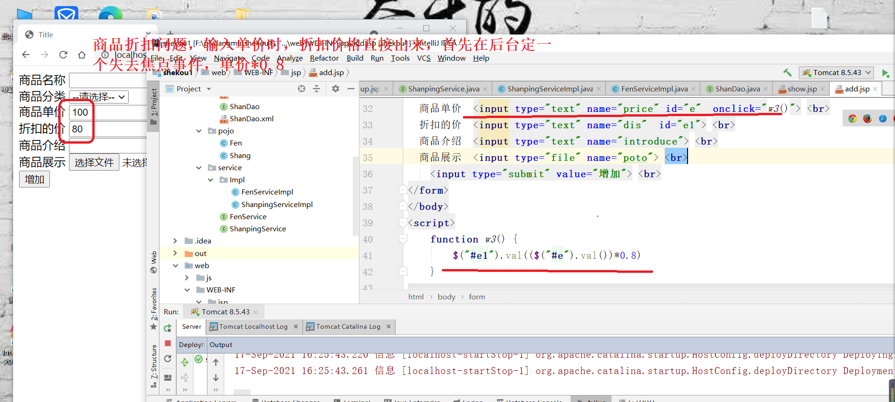Open the 商品分类 dropdown in browser
The image size is (895, 402).
pos(99,97)
